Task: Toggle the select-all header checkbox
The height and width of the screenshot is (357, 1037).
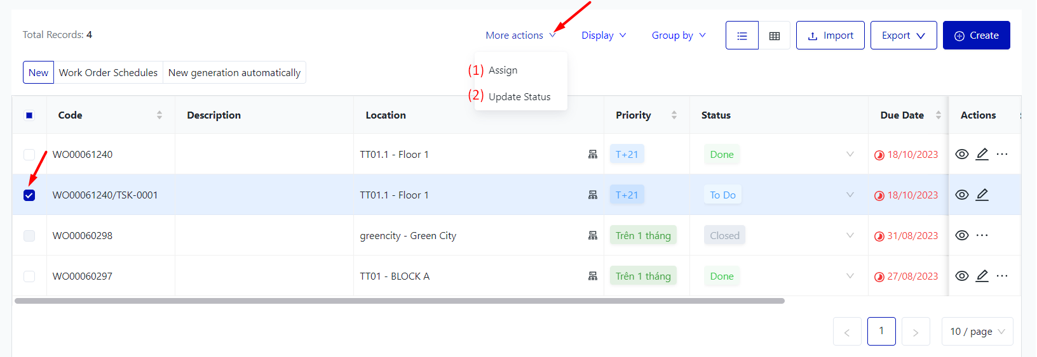Action: point(29,115)
